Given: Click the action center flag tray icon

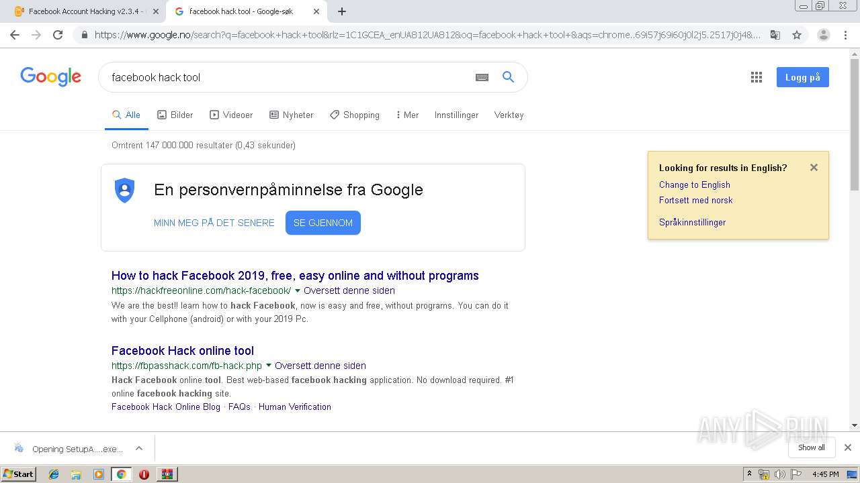Looking at the screenshot, I should point(795,474).
